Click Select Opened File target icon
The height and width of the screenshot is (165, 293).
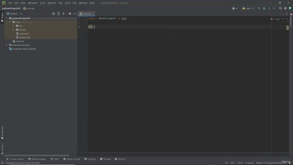pyautogui.click(x=54, y=14)
